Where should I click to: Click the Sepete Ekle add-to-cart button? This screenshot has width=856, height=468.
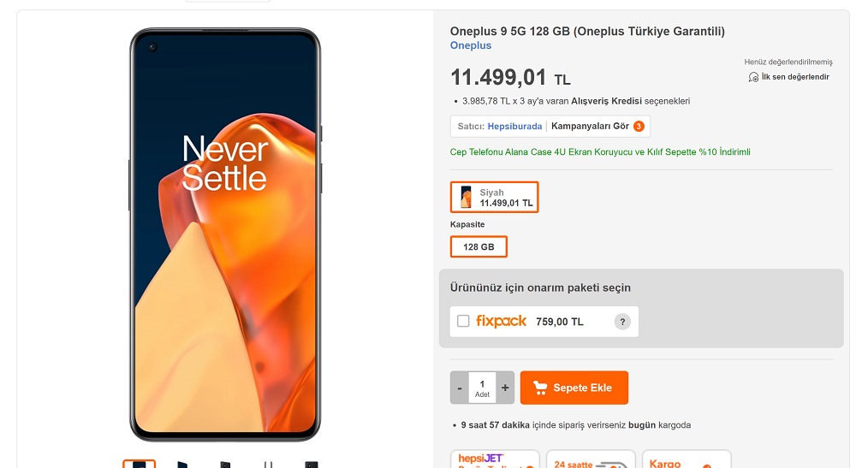[574, 388]
